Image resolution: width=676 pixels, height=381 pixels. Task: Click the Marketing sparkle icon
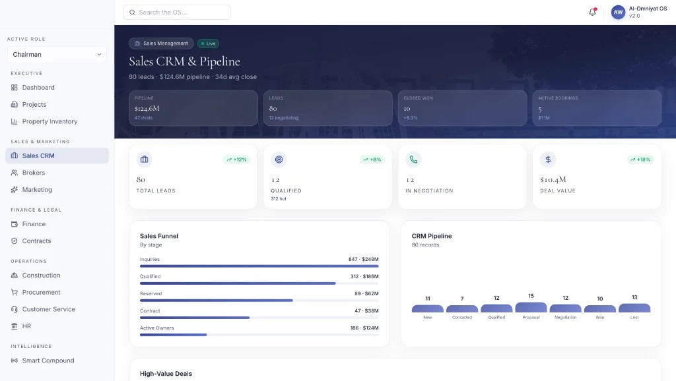[x=15, y=189]
